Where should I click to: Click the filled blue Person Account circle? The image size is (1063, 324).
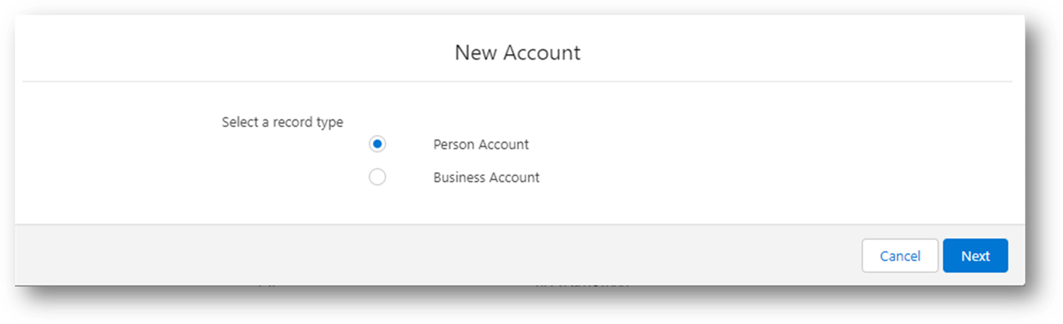377,144
